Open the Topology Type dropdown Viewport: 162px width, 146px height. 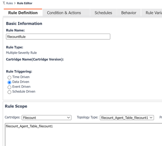[127, 118]
